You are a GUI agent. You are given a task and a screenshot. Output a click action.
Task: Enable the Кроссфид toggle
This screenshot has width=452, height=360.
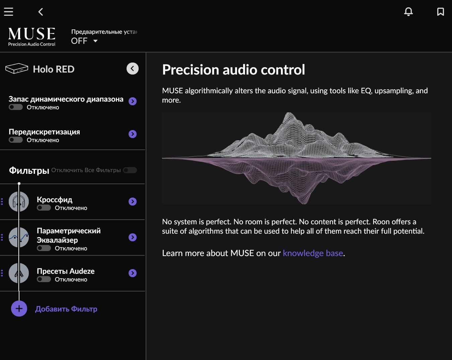(x=44, y=208)
